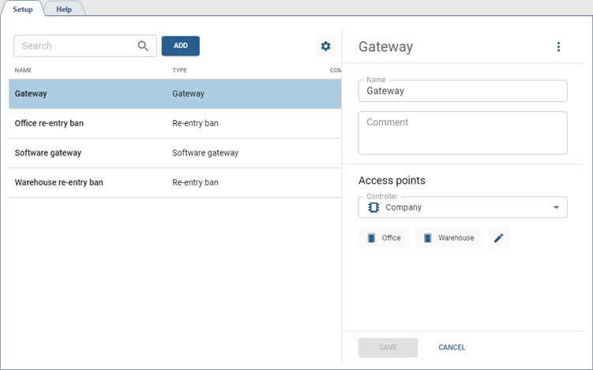The height and width of the screenshot is (370, 593).
Task: Click inside the Comment text area
Action: [x=462, y=133]
